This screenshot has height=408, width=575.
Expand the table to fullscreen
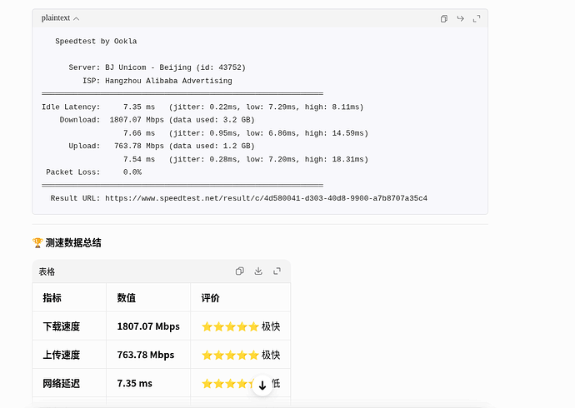(x=277, y=271)
